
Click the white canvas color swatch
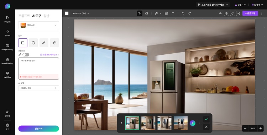coord(67,13)
